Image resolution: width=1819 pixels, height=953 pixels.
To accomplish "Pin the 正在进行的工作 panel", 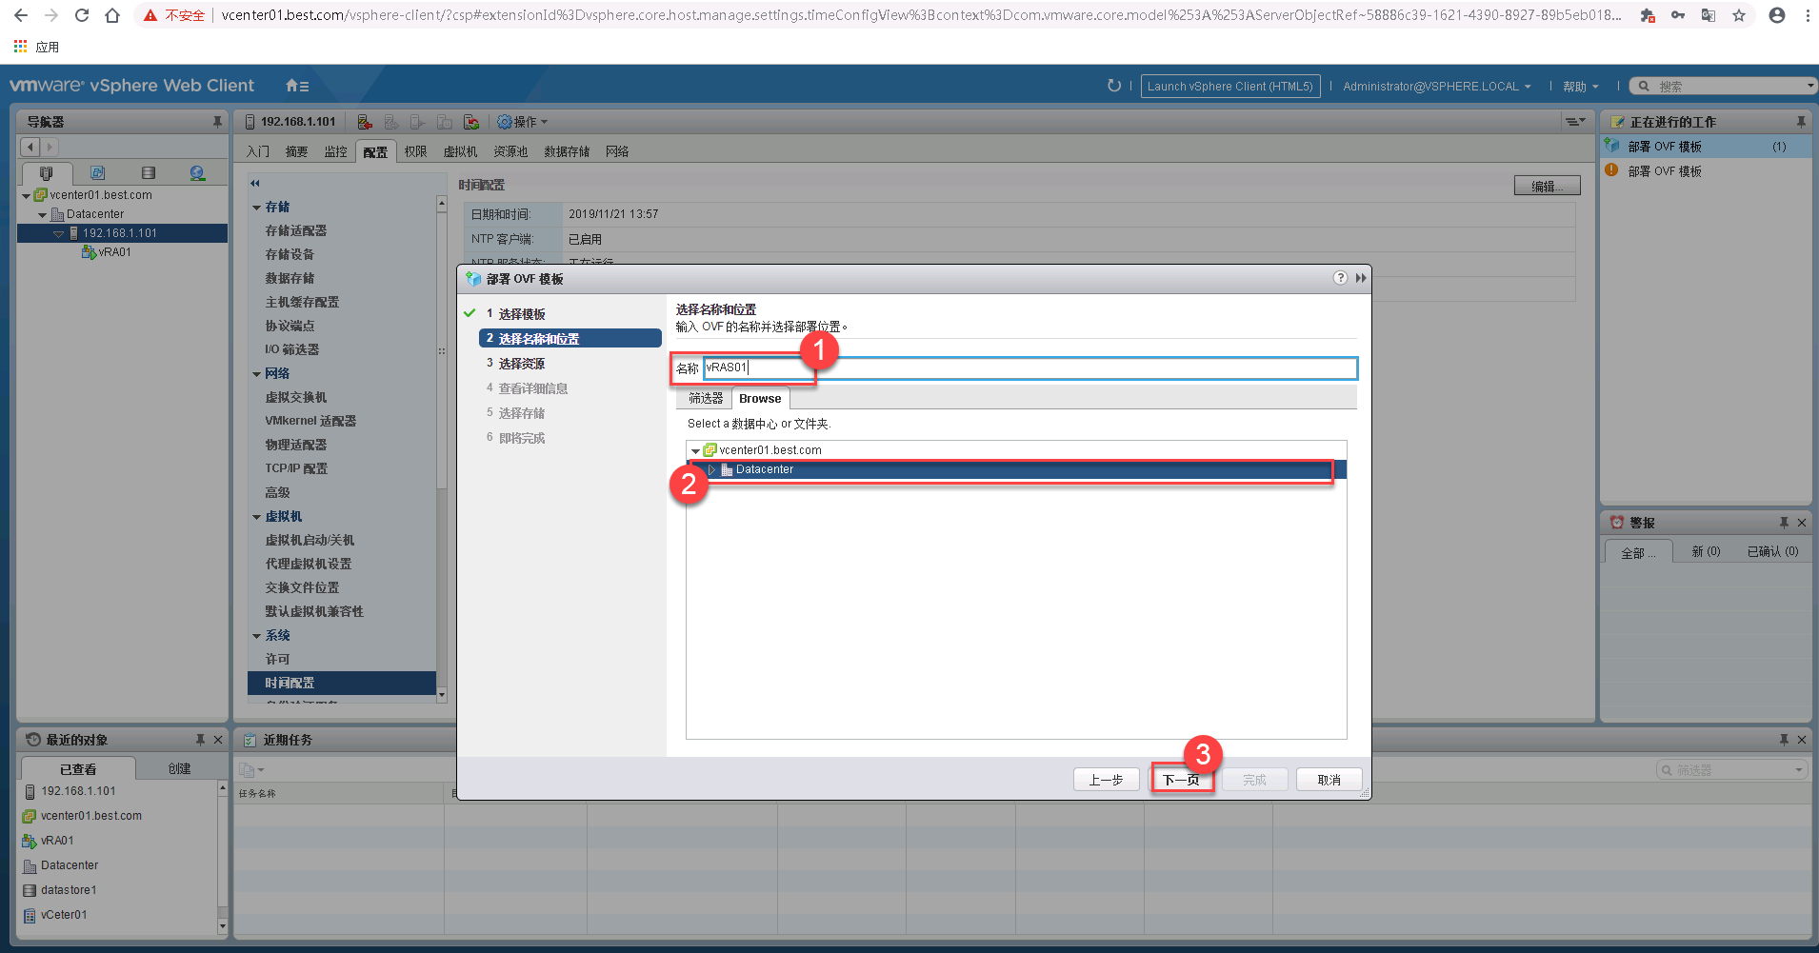I will [1801, 122].
